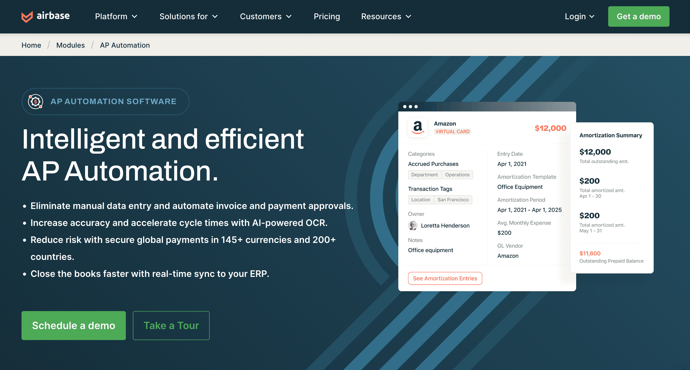690x370 pixels.
Task: Click the AP automation gear icon
Action: (x=36, y=102)
